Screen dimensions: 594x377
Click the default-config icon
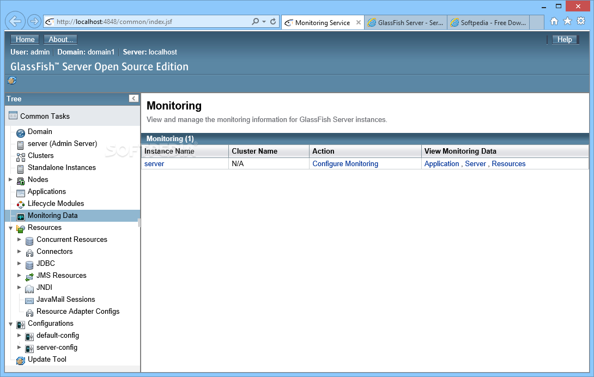pyautogui.click(x=29, y=337)
